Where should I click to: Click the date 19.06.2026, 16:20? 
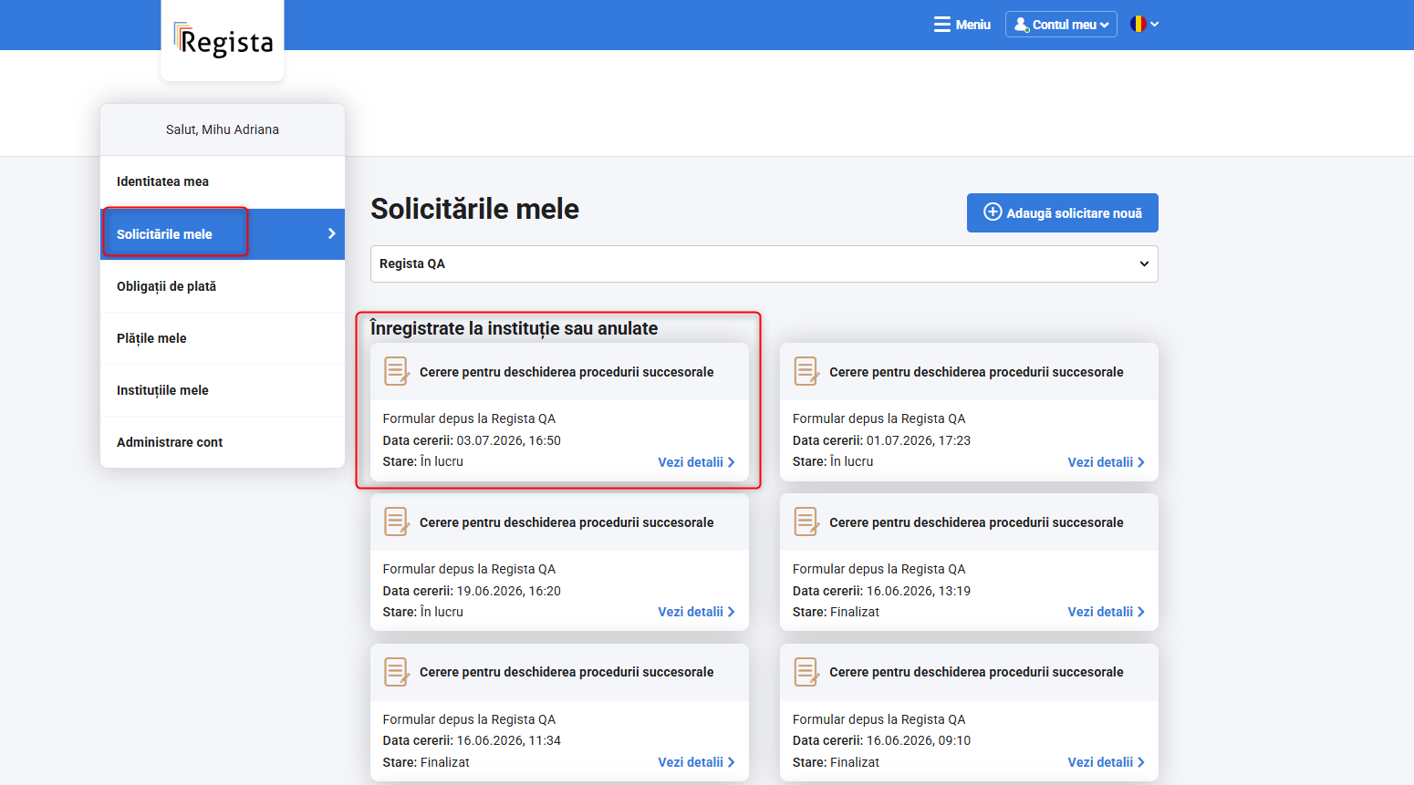[509, 591]
